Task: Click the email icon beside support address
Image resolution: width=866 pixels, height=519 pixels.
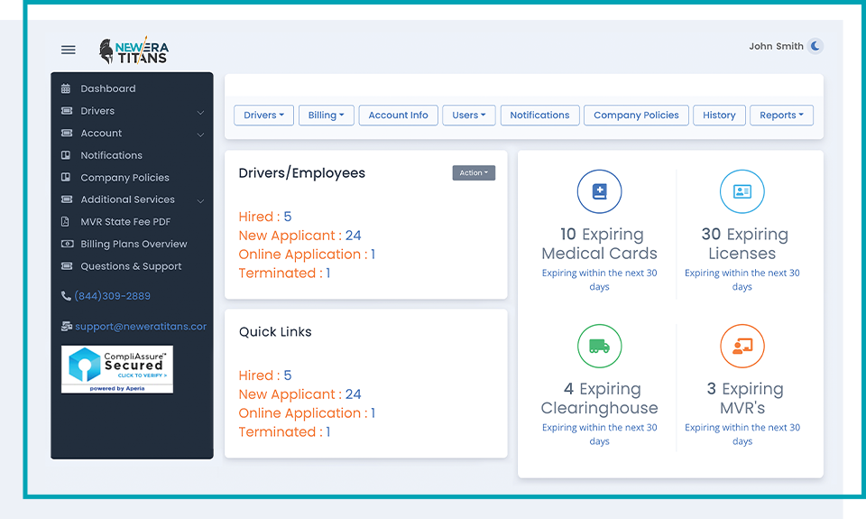Action: [x=67, y=326]
